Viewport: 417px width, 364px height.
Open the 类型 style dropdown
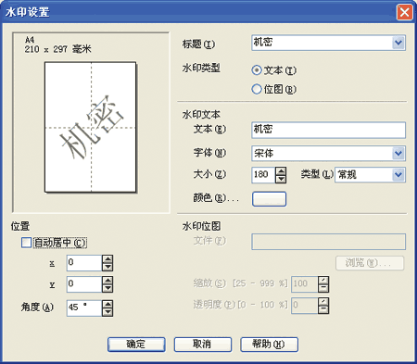[x=398, y=175]
